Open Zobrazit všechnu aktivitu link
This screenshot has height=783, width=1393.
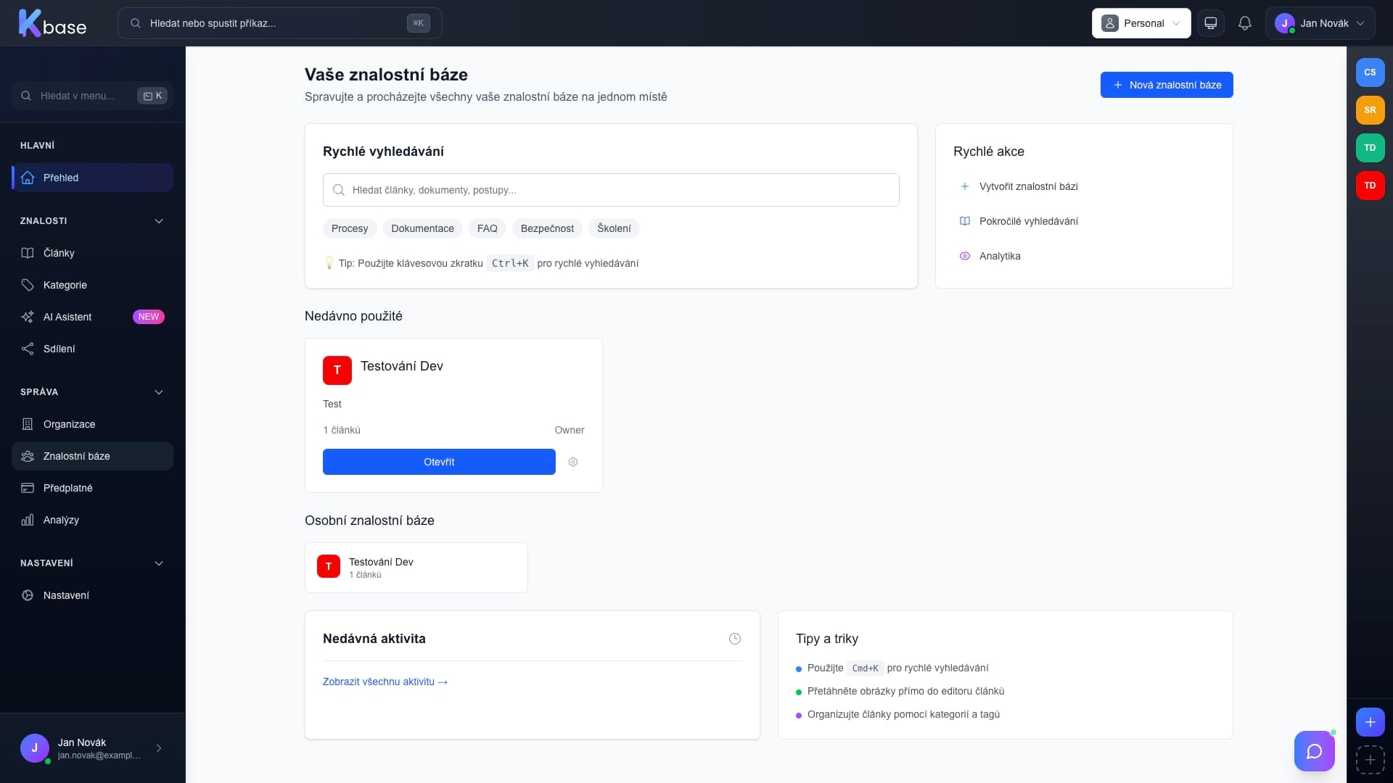click(x=385, y=681)
